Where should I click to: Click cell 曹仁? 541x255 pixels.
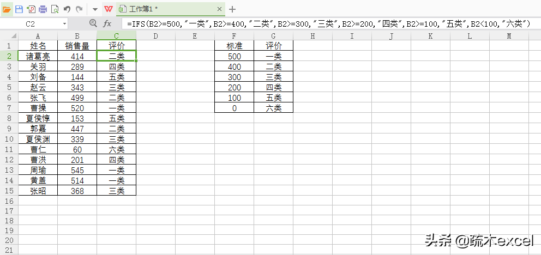(38, 149)
